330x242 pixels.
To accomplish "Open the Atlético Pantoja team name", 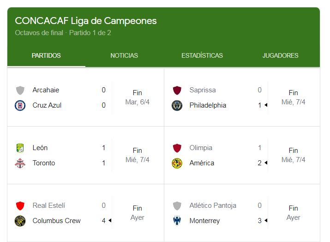I will pos(213,206).
